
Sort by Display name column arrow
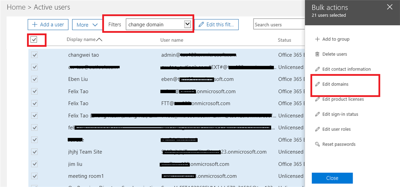[x=99, y=39]
